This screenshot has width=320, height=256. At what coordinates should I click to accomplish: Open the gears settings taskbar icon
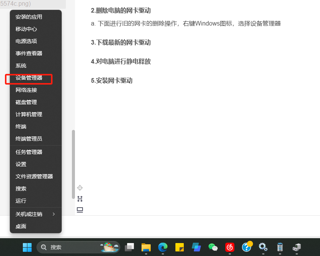[263, 247]
